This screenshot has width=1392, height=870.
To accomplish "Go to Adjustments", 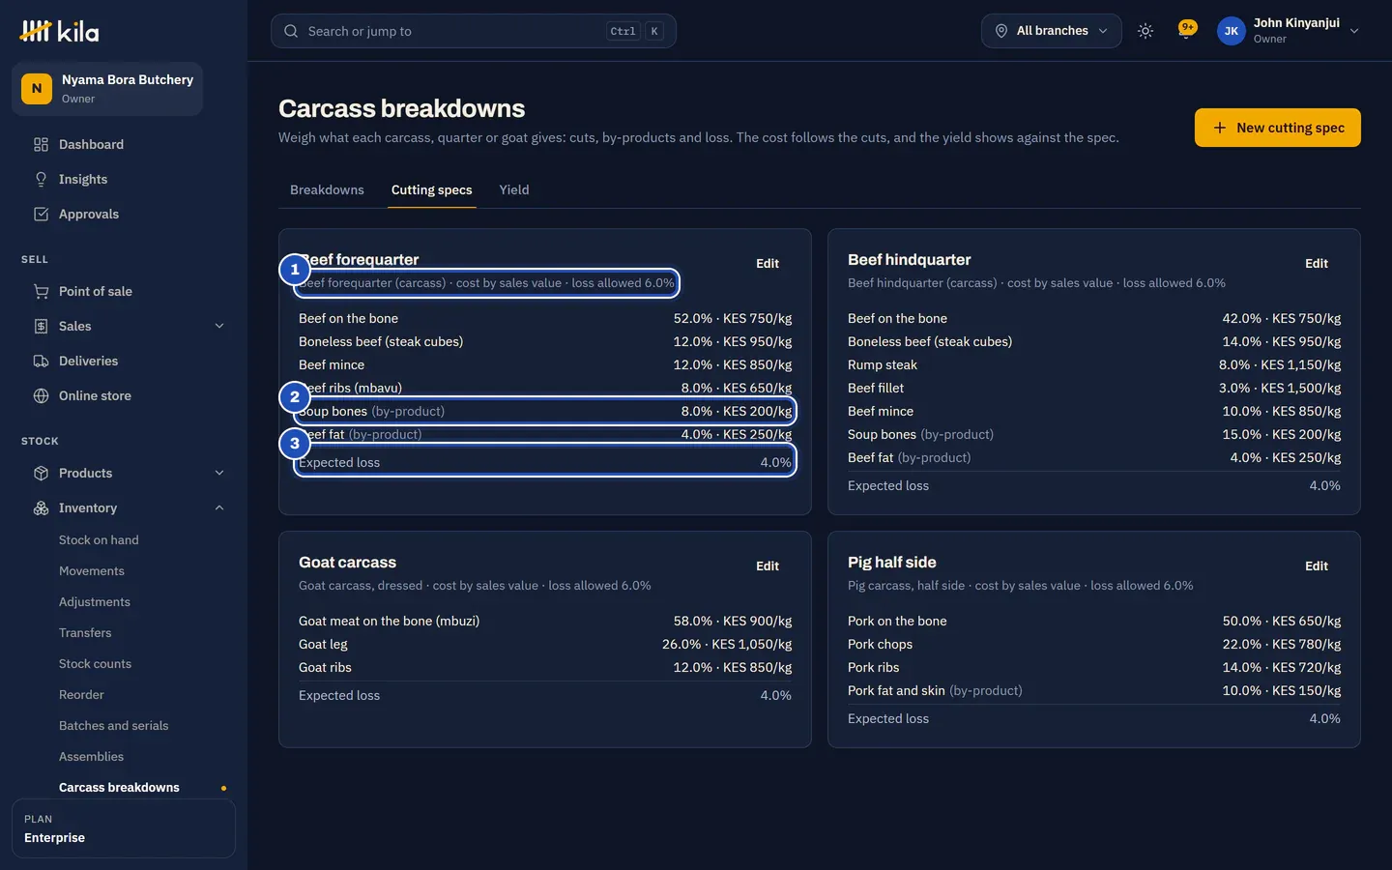I will 95,602.
